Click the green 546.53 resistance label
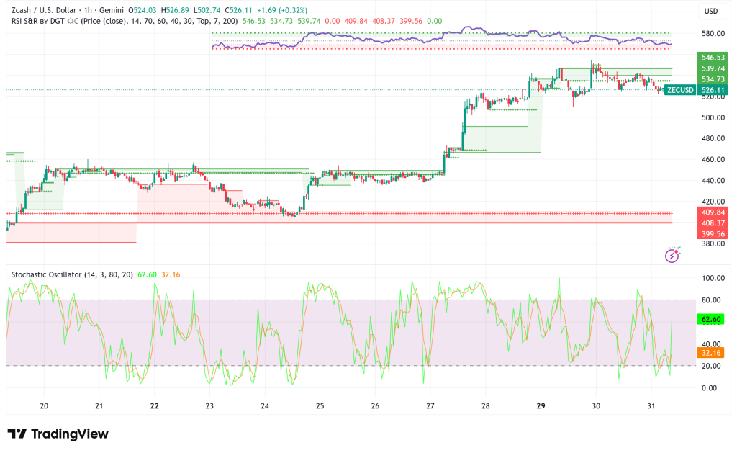 (x=713, y=57)
